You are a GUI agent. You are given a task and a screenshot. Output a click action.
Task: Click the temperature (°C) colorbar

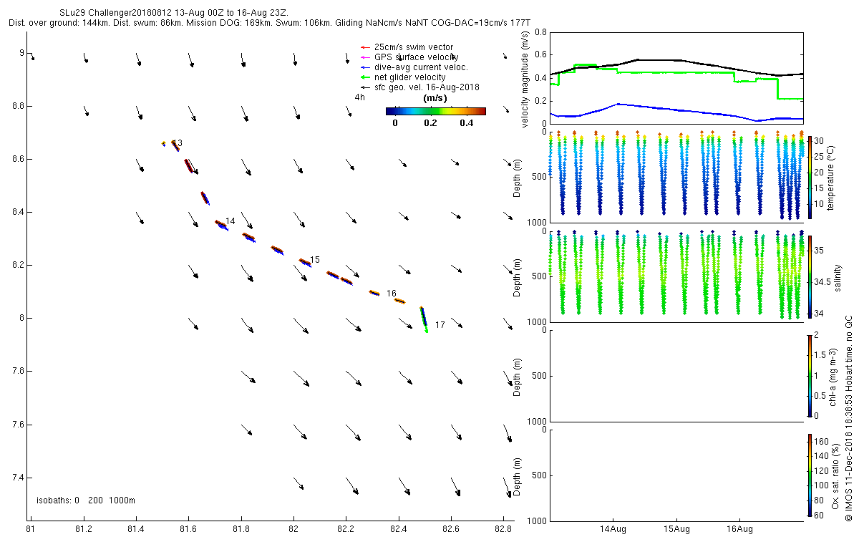point(810,178)
